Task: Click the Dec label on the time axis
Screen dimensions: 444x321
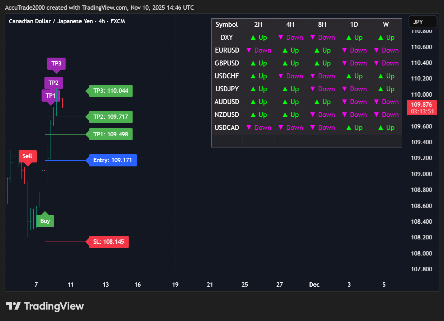Action: (x=314, y=285)
